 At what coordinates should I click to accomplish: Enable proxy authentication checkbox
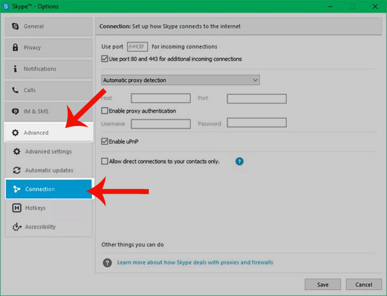[105, 111]
